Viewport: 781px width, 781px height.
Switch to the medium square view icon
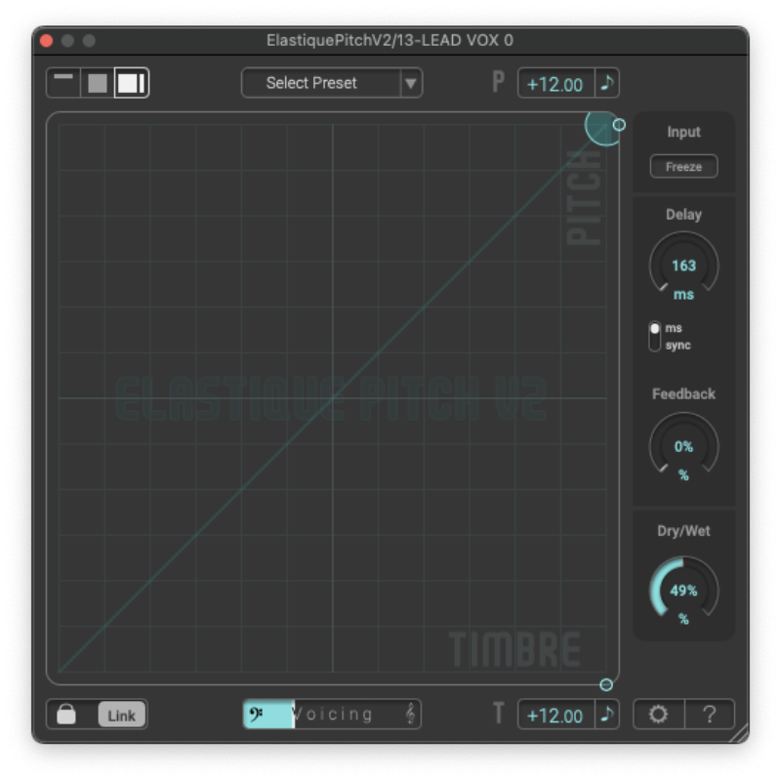point(98,83)
